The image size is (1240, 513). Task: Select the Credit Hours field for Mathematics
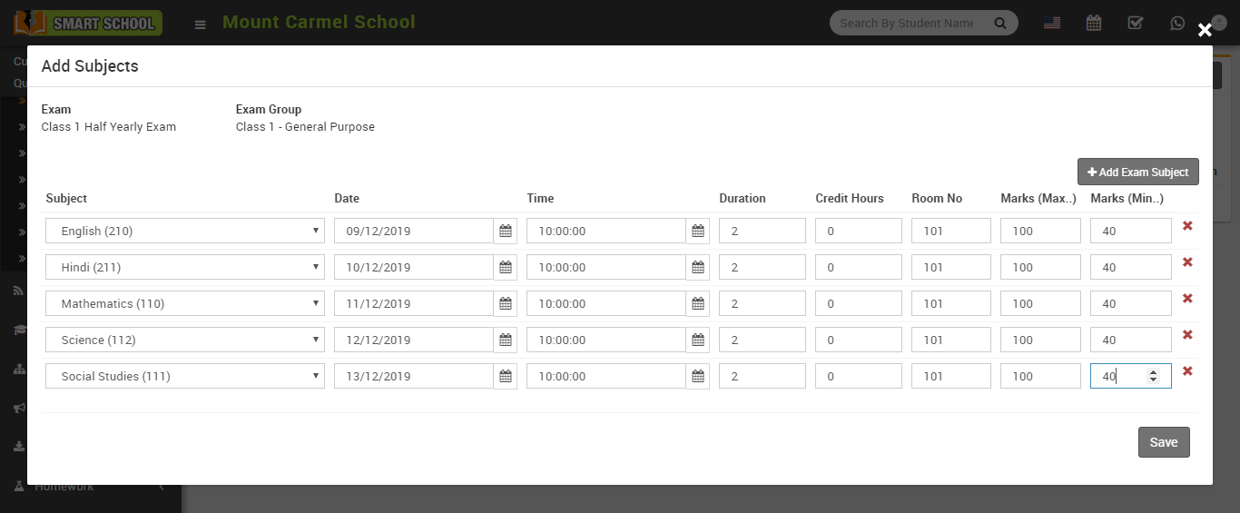858,304
